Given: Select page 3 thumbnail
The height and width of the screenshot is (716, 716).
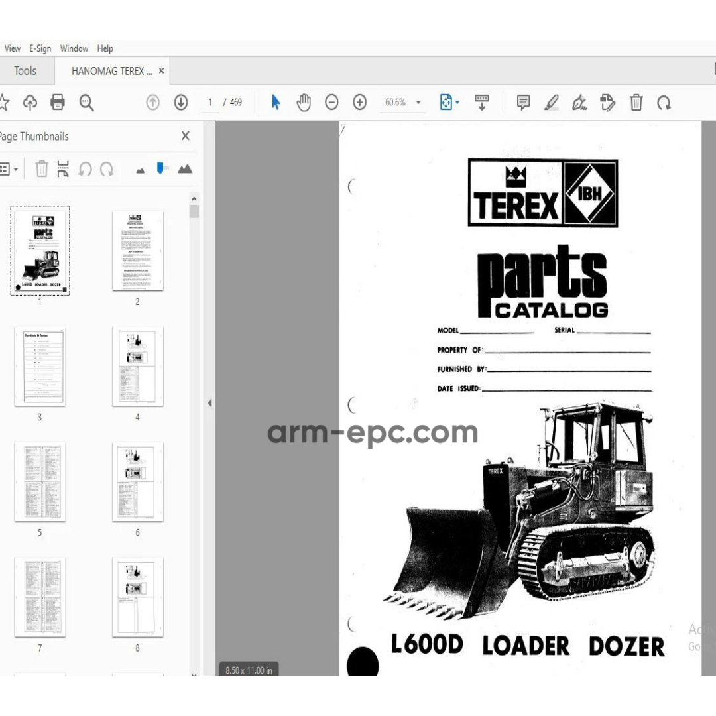Looking at the screenshot, I should tap(40, 366).
